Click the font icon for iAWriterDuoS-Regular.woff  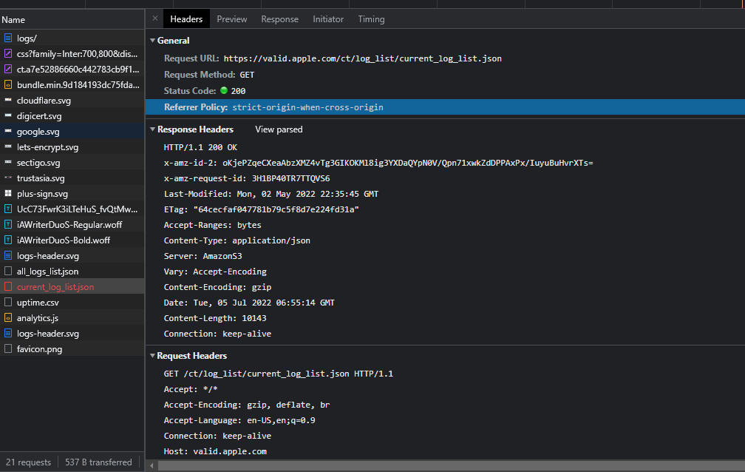8,225
